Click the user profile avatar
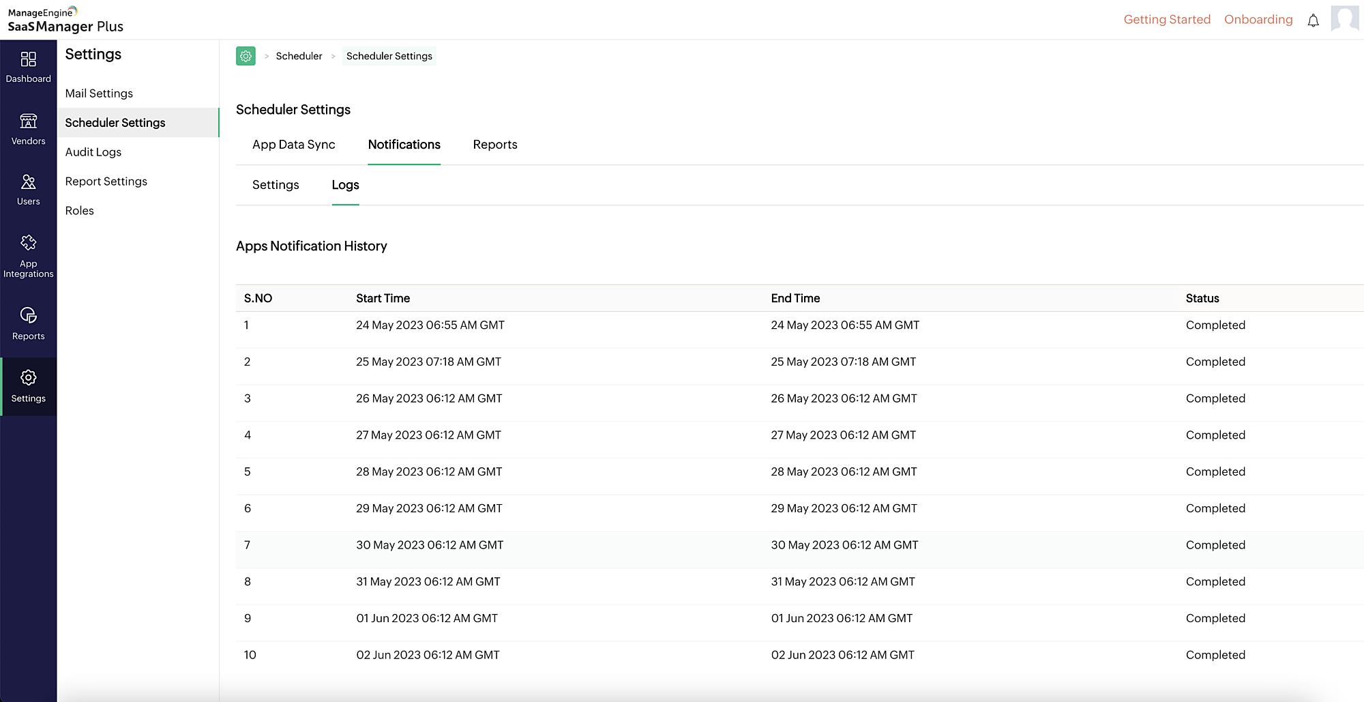 1344,19
